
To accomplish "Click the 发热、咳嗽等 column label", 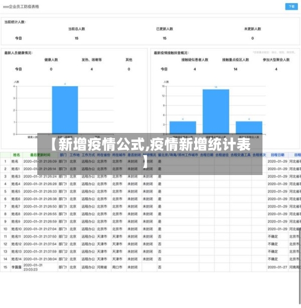I will pyautogui.click(x=92, y=60).
